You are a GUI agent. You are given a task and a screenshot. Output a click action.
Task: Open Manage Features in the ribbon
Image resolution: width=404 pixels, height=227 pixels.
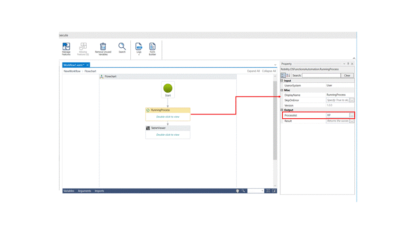(66, 48)
